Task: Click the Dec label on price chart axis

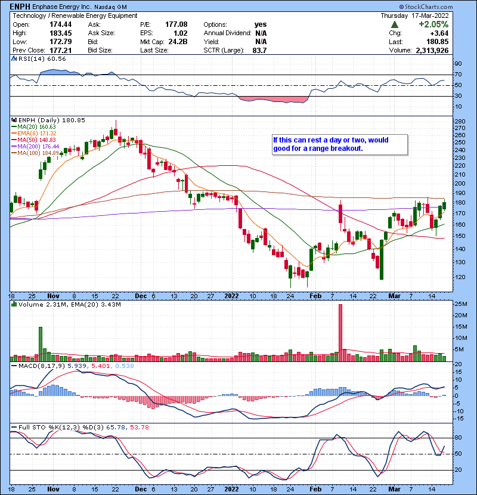Action: (141, 296)
